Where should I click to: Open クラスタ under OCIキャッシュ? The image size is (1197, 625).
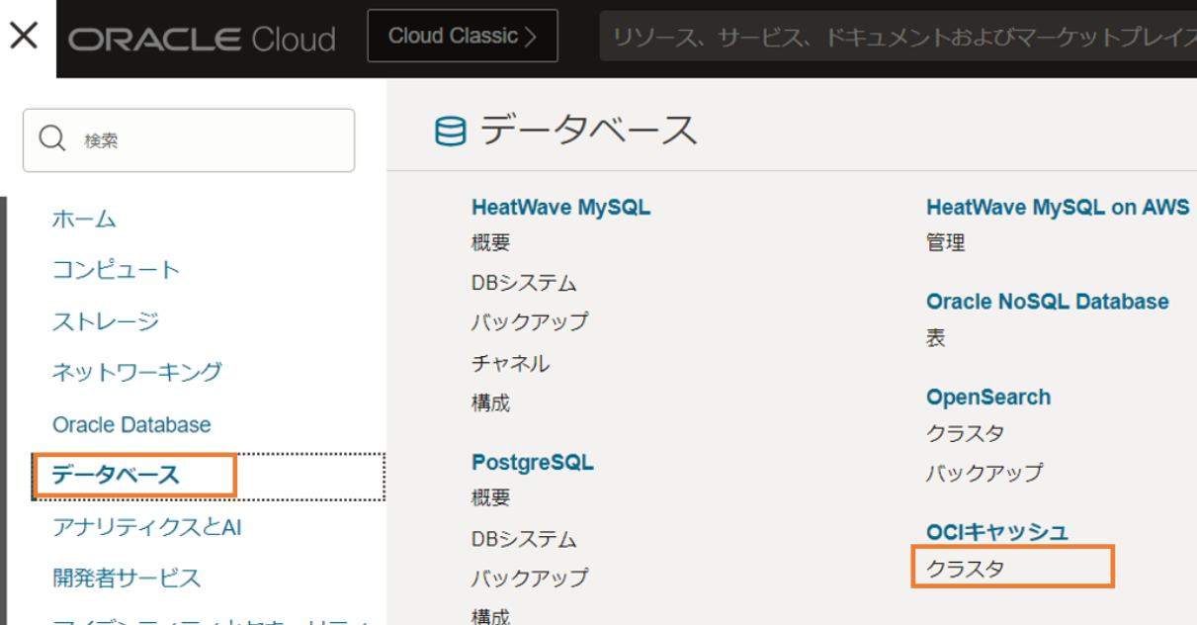tap(965, 569)
